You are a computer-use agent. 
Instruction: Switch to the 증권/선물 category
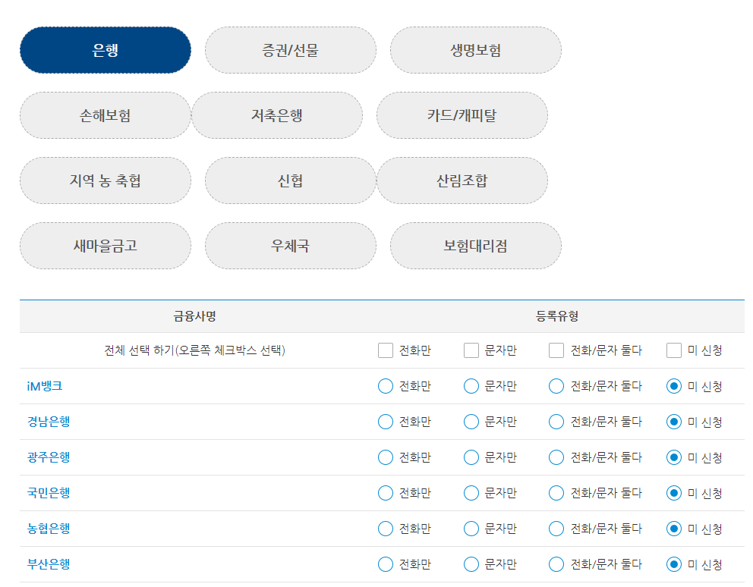(289, 49)
